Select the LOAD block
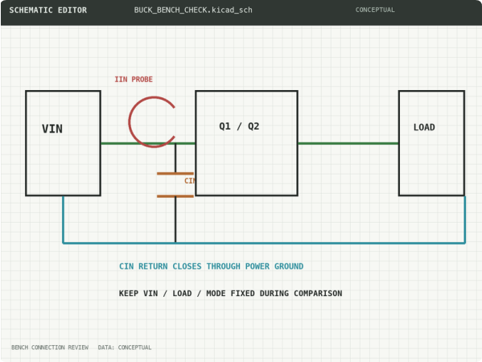Screen dimensions: 482x362 (x=431, y=143)
